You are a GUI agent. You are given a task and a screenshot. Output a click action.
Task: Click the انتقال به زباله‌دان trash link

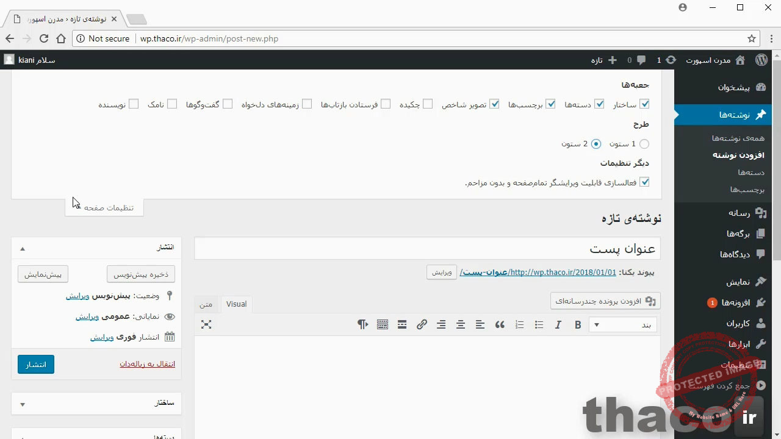click(147, 364)
